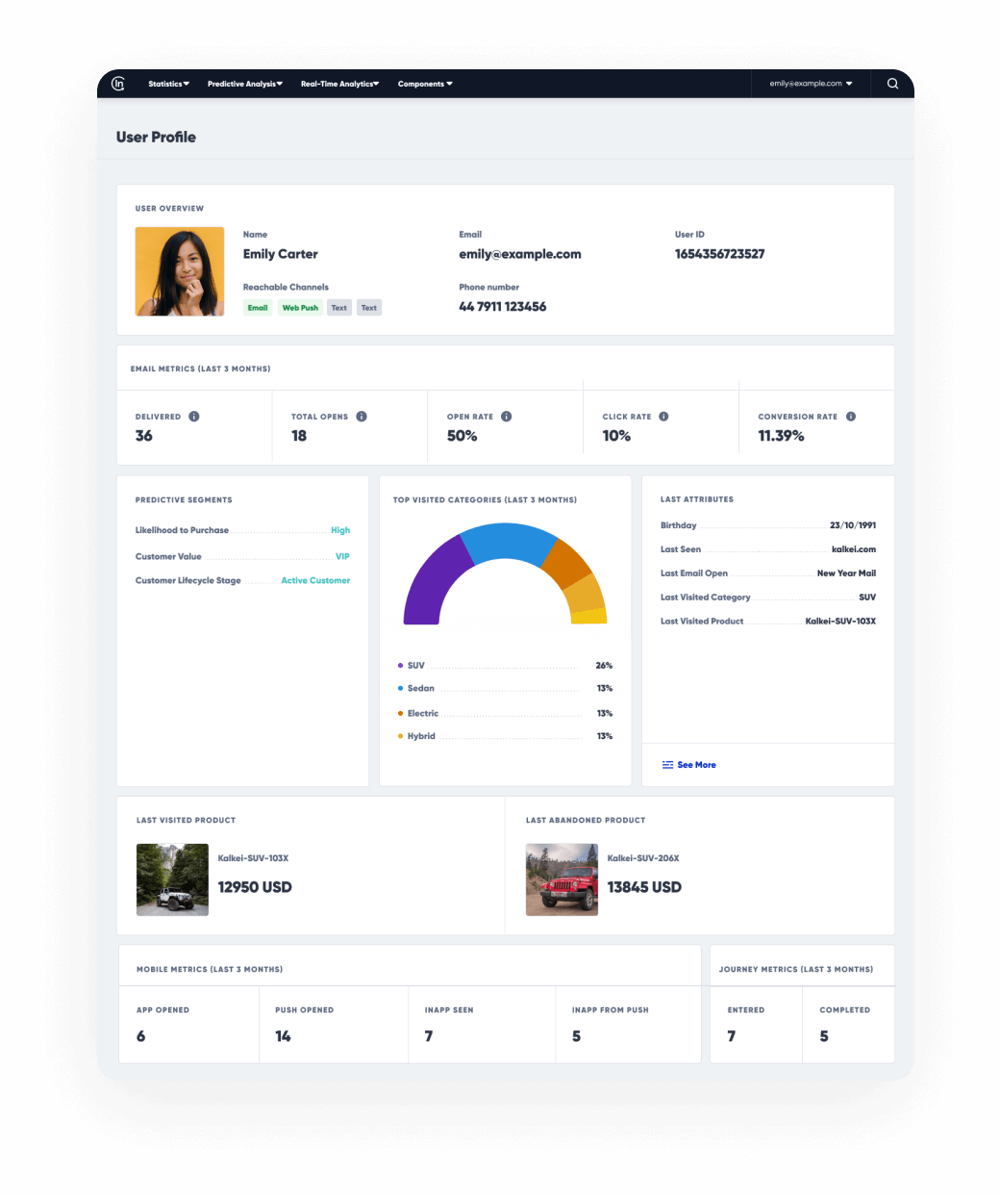The width and height of the screenshot is (1000, 1195).
Task: Click the Active Customer lifecycle value
Action: coord(315,581)
